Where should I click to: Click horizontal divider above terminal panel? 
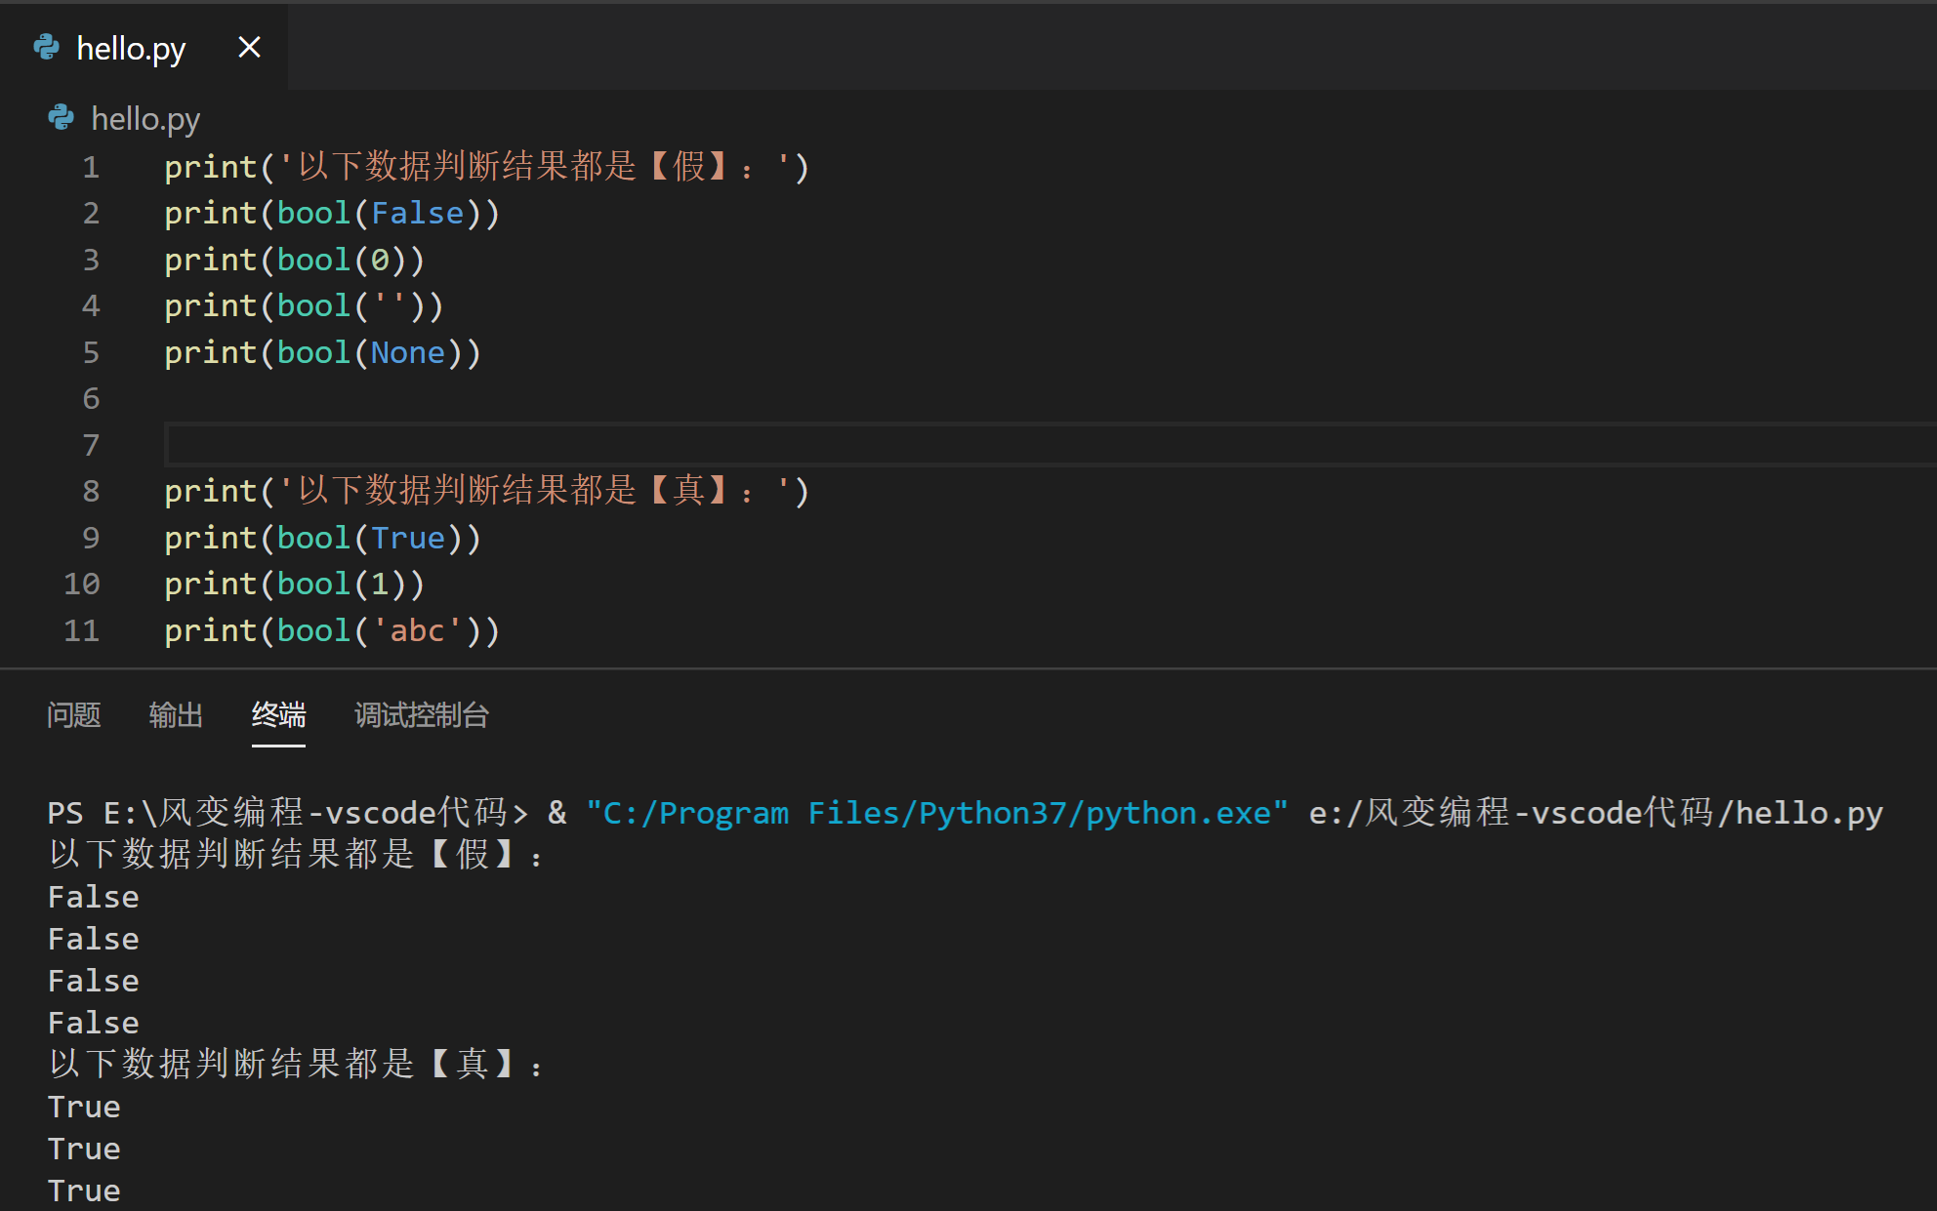968,668
